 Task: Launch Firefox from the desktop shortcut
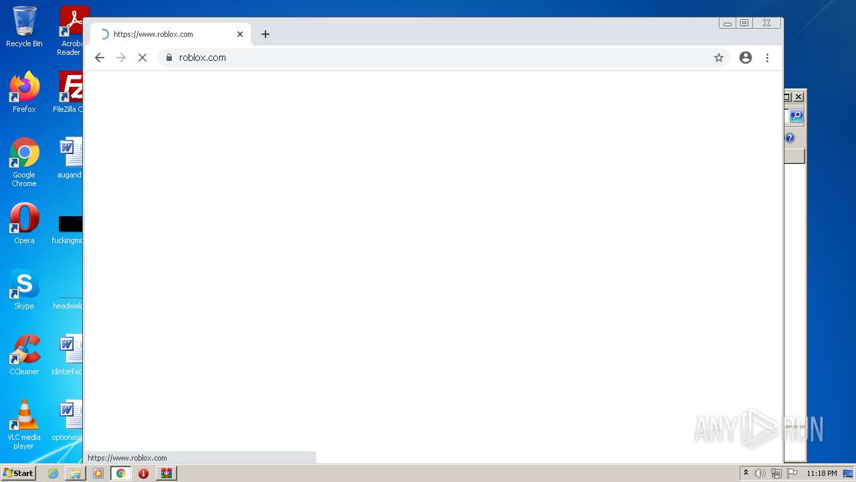(x=24, y=92)
